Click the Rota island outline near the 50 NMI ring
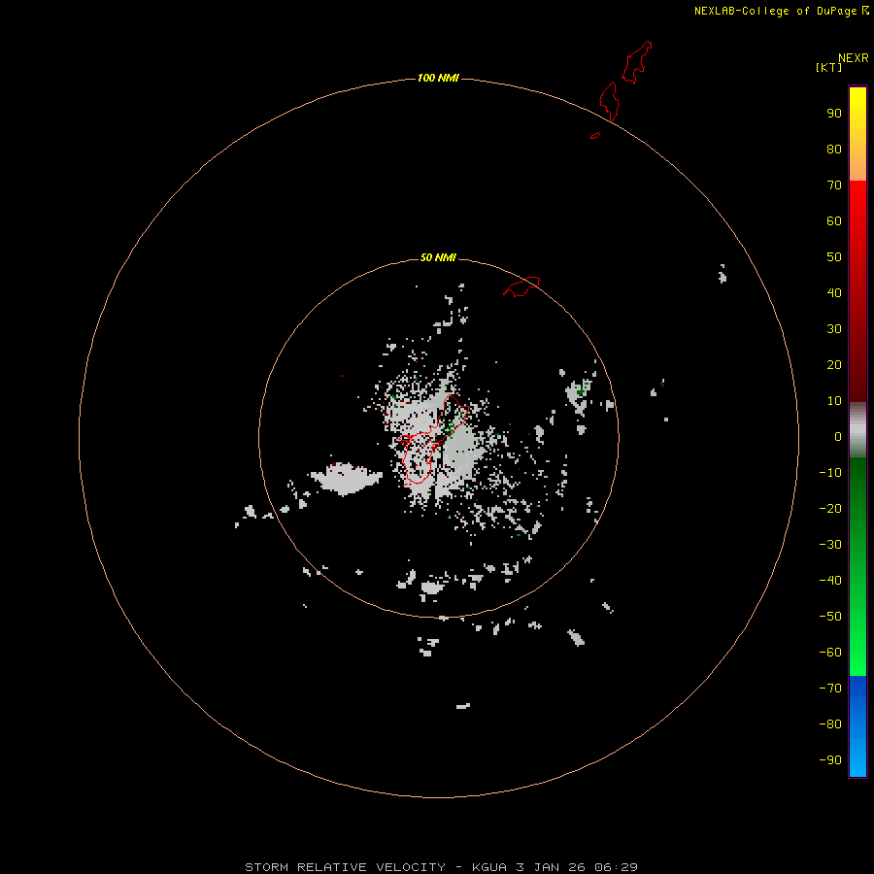This screenshot has height=874, width=874. click(521, 286)
